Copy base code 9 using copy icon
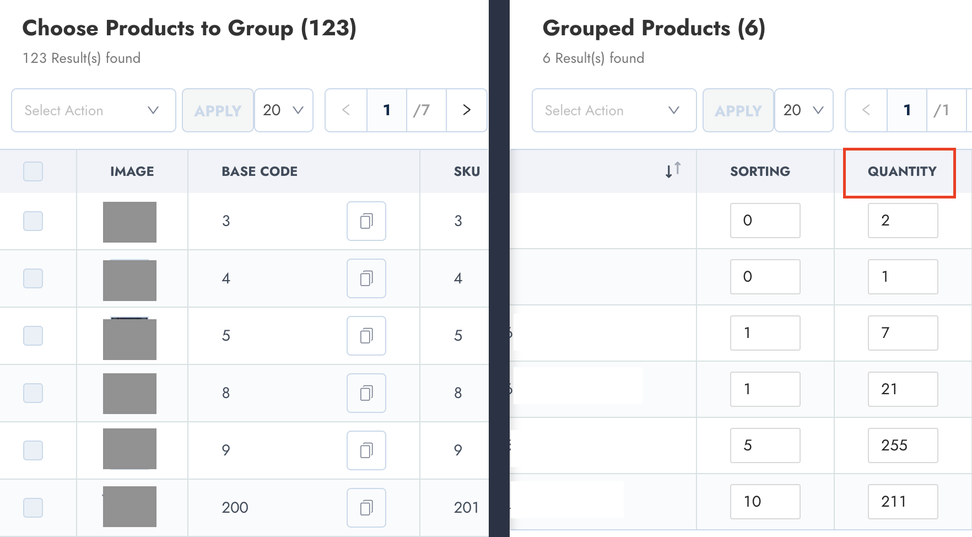 click(366, 450)
